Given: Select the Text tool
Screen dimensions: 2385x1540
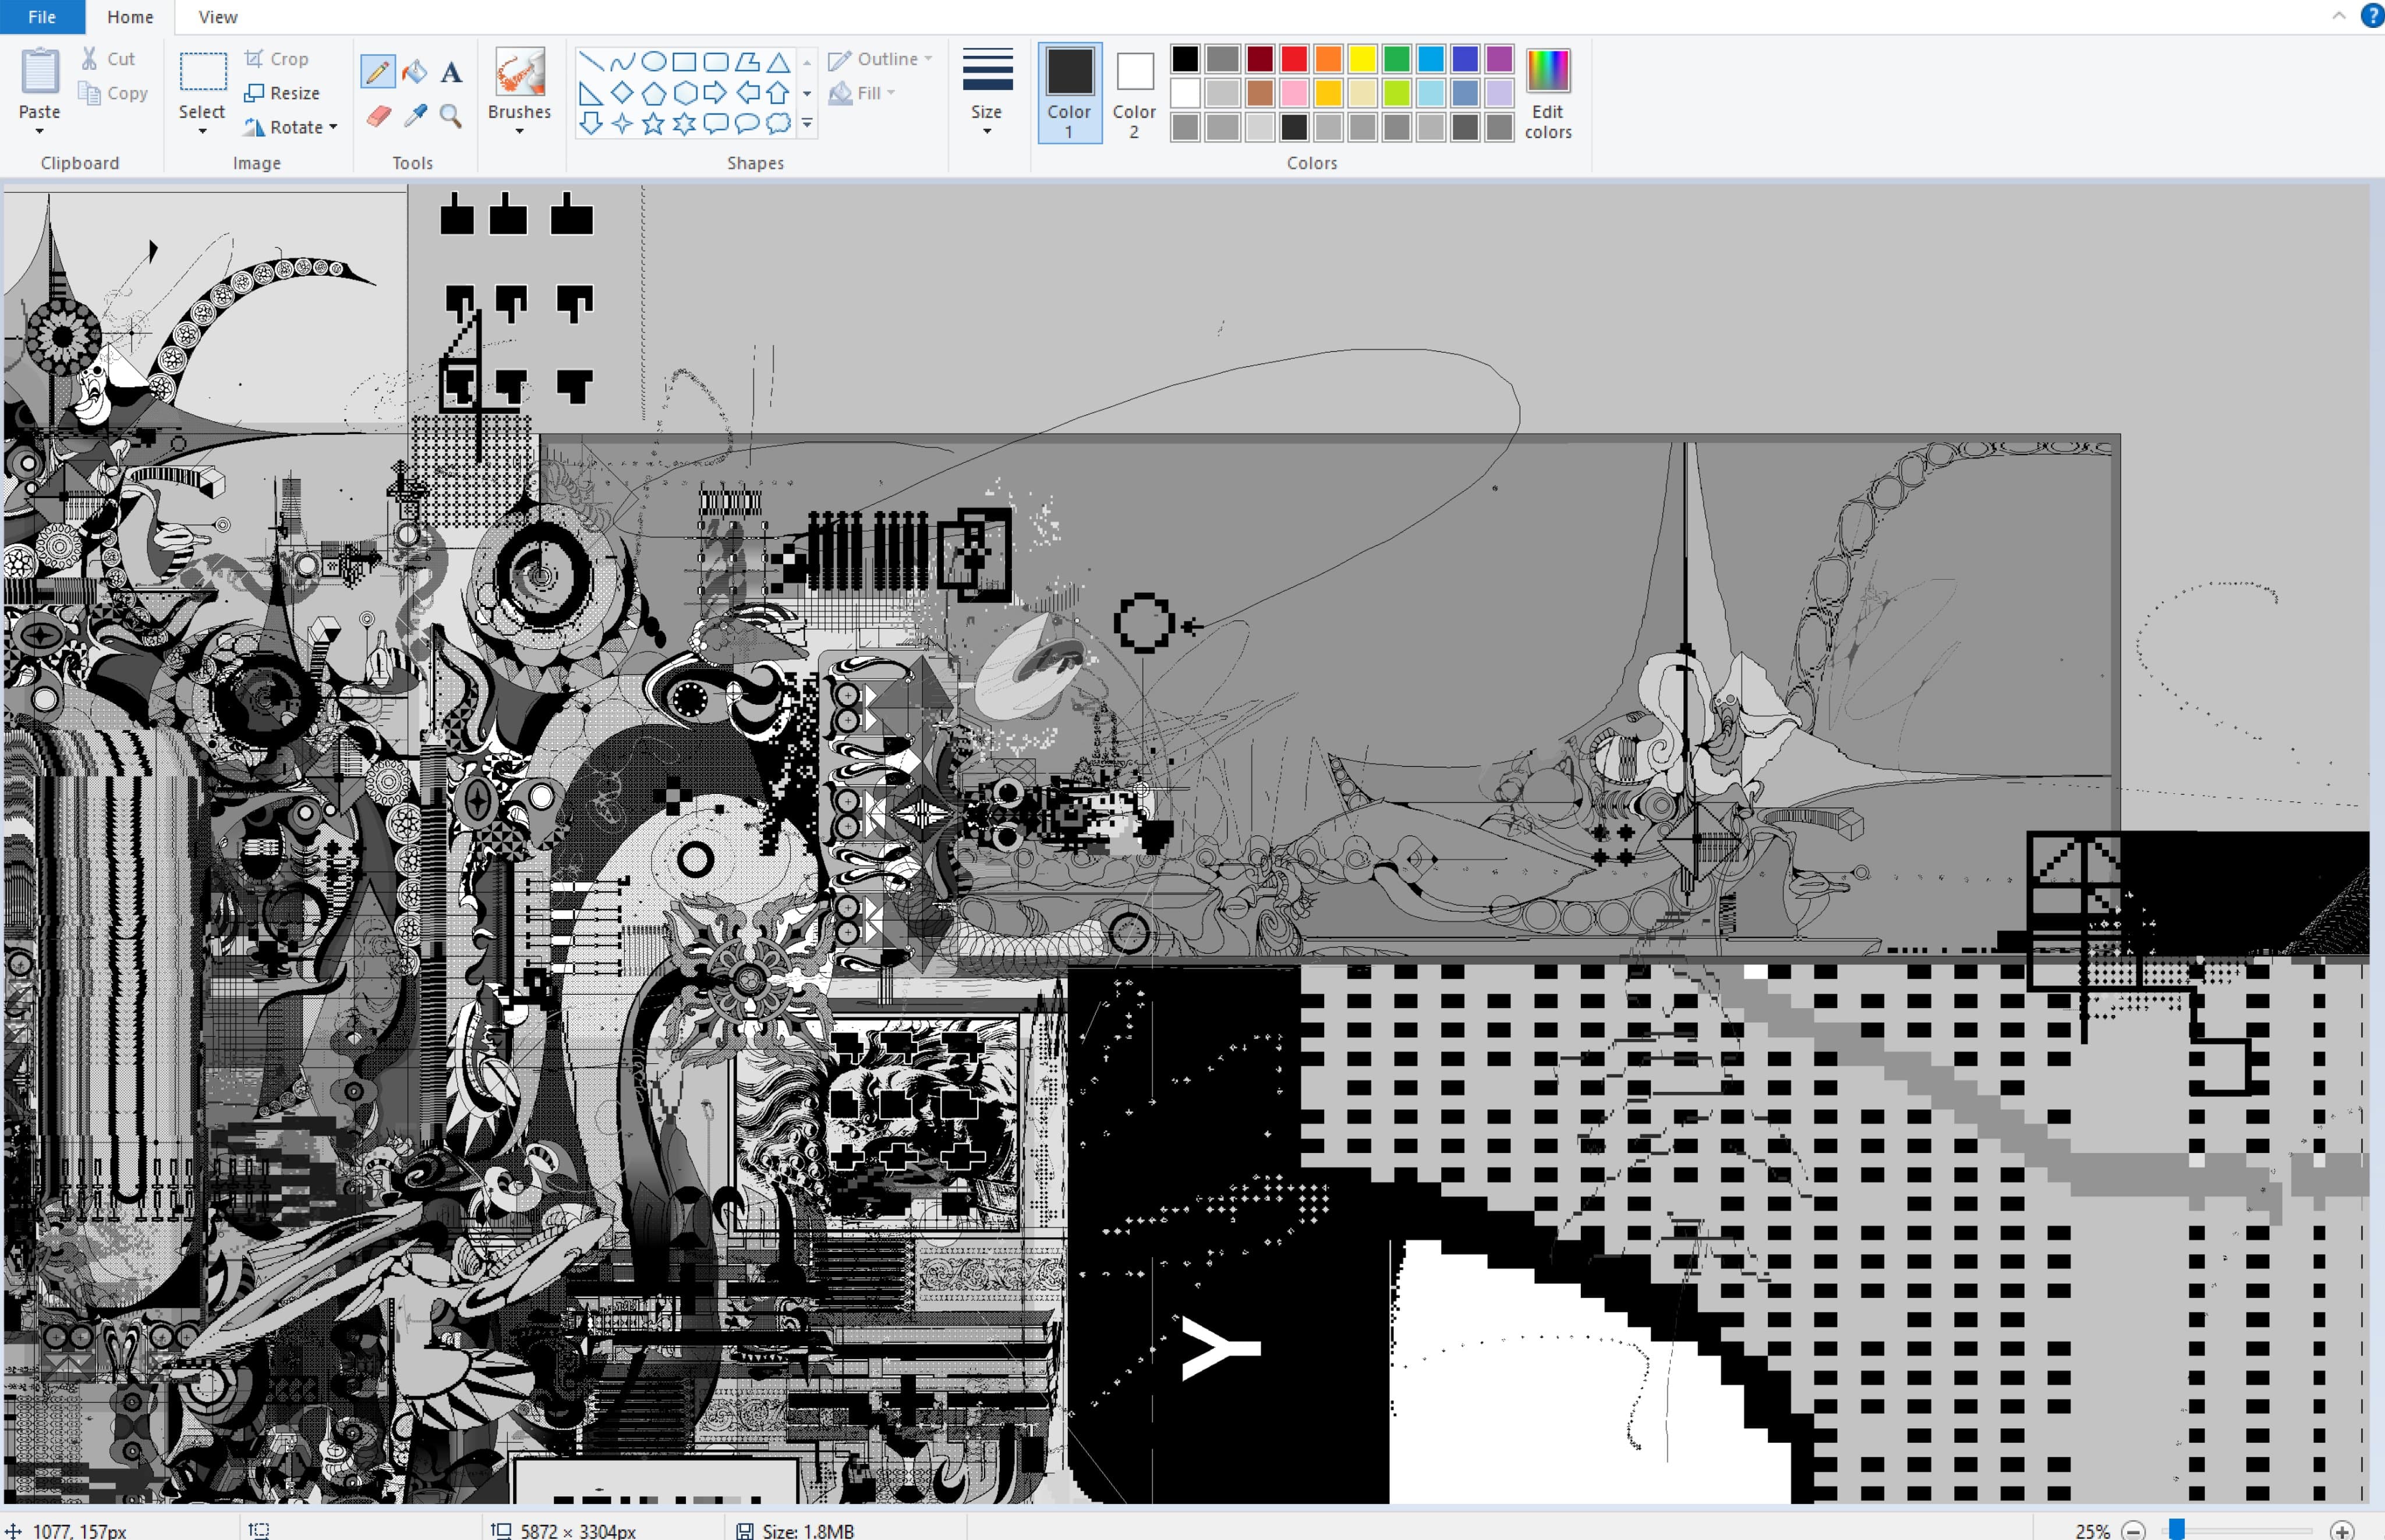Looking at the screenshot, I should (451, 72).
